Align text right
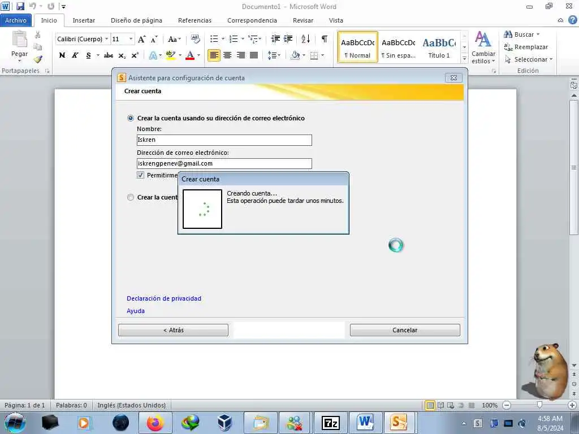The width and height of the screenshot is (579, 434). coord(241,55)
